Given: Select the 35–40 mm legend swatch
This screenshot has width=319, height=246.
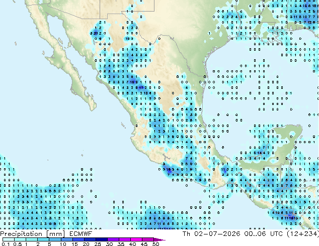Looking at the screenshot, I should pos(124,239).
